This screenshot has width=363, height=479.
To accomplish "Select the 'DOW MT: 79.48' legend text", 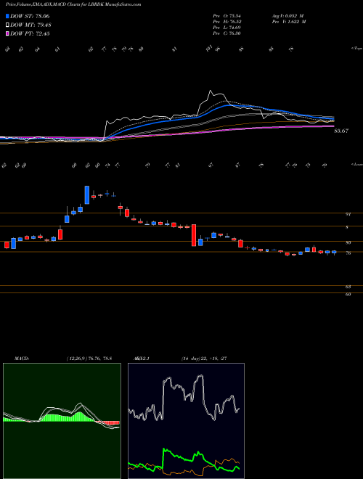I will tap(30, 25).
